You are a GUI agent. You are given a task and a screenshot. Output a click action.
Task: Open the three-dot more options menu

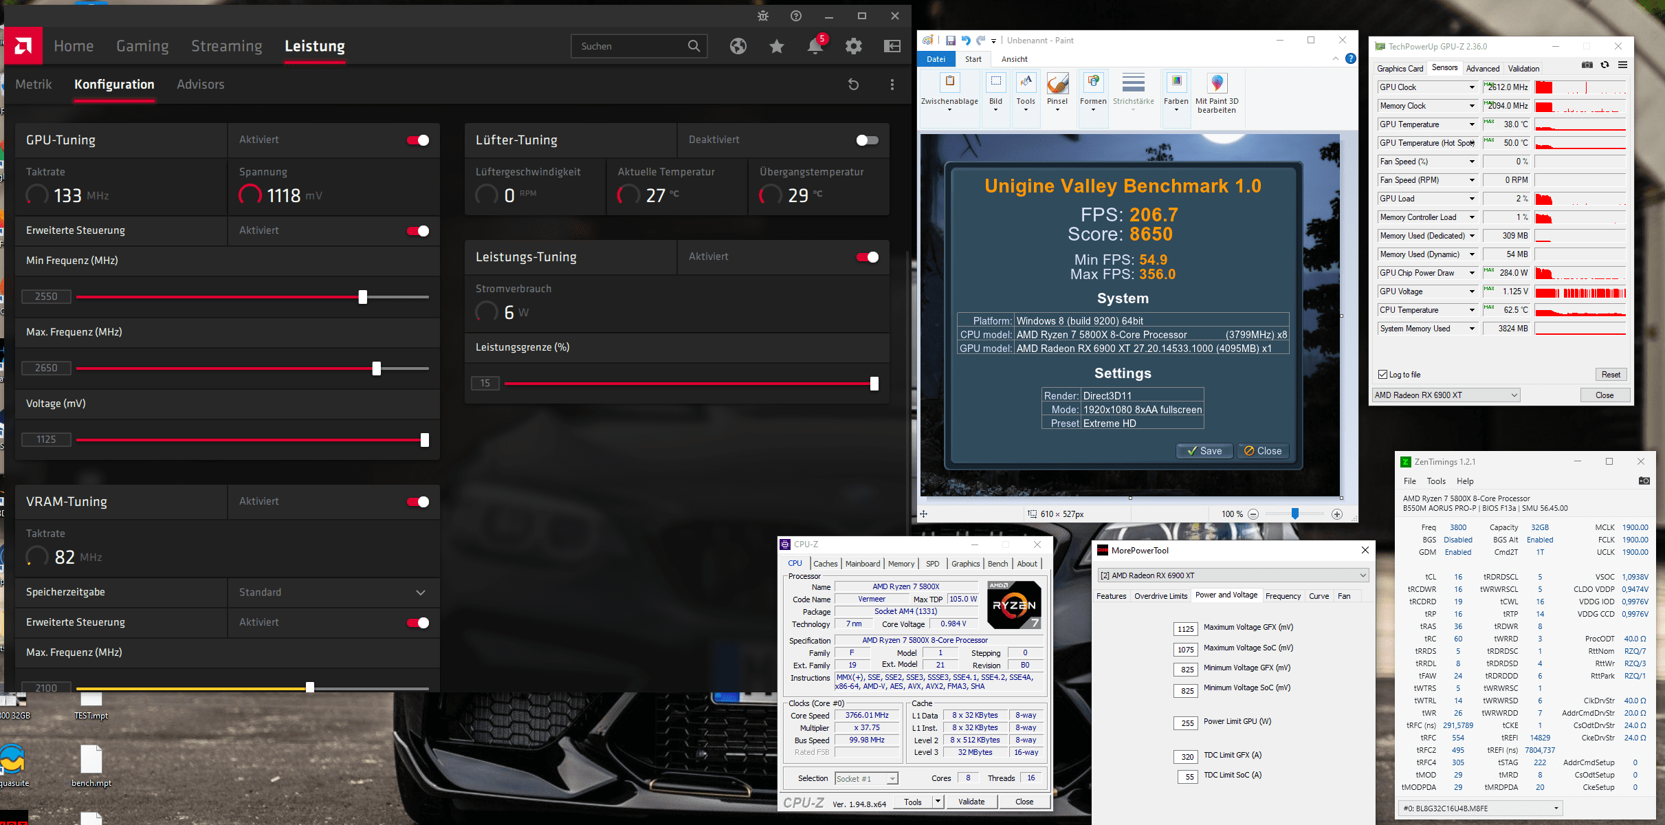point(892,85)
